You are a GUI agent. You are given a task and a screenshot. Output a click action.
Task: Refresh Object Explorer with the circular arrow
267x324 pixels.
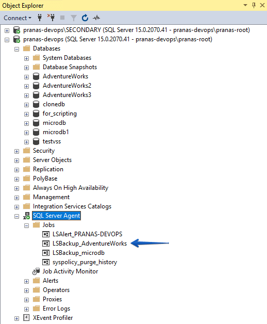click(85, 18)
